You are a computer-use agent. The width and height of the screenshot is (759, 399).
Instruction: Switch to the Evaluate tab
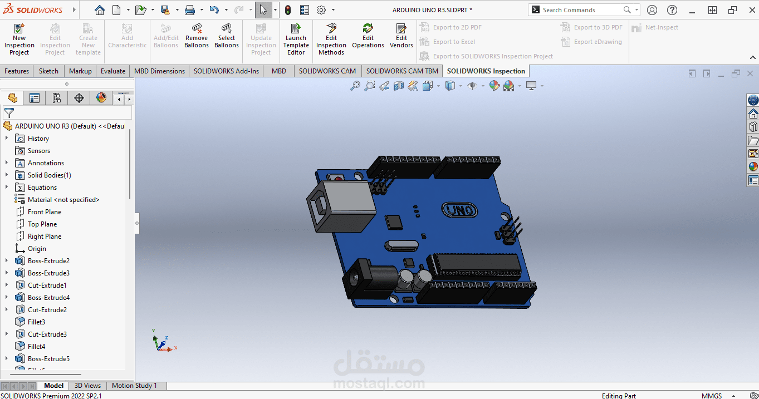tap(113, 71)
